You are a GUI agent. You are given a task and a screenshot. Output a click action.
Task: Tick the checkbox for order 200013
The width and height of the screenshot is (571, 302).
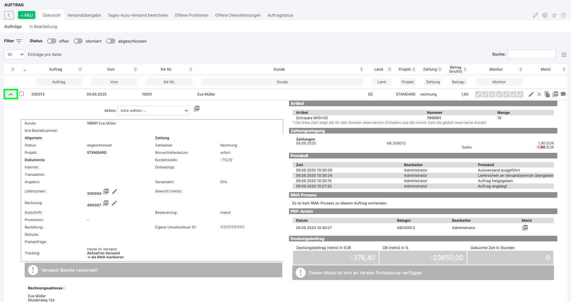click(x=22, y=94)
